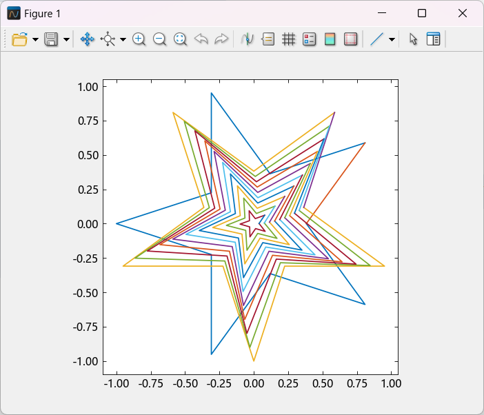
Task: Click the y-axis label -0.75
Action: coord(85,327)
